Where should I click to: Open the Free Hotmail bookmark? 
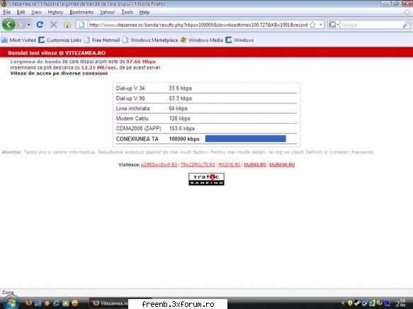click(102, 40)
